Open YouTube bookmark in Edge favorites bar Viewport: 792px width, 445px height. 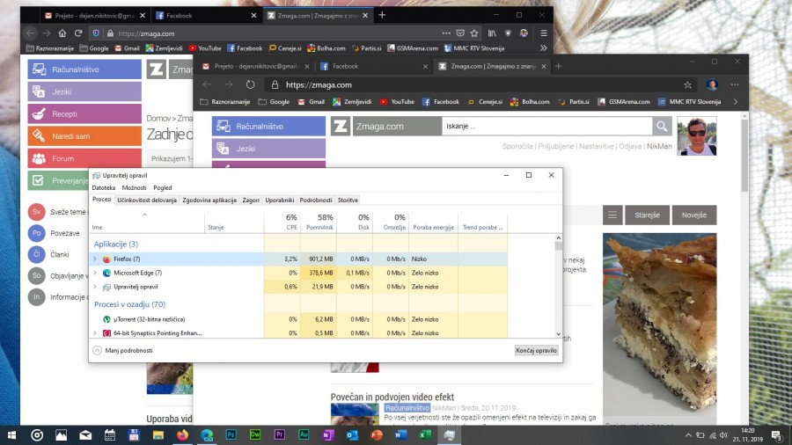pos(397,102)
